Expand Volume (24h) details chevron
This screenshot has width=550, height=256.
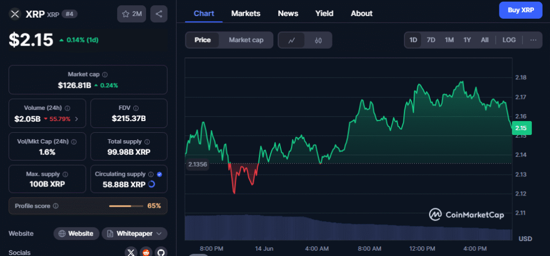[76, 119]
